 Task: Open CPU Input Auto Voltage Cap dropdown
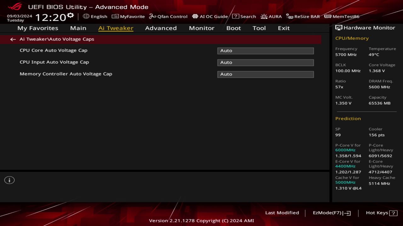click(x=265, y=62)
